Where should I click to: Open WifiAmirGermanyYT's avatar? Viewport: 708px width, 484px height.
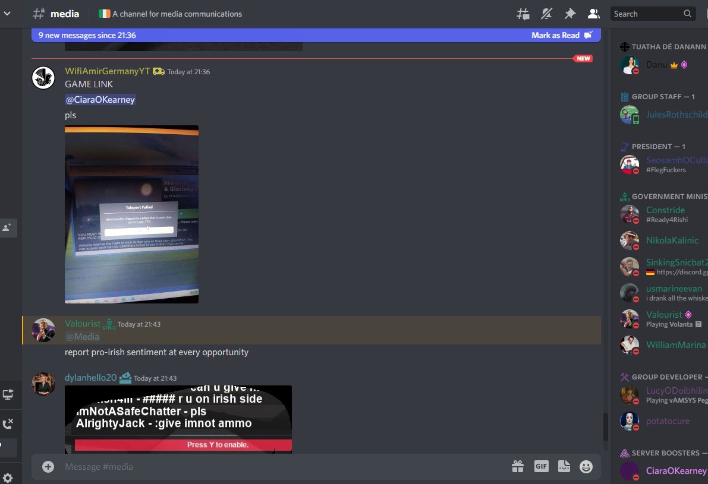pos(43,78)
